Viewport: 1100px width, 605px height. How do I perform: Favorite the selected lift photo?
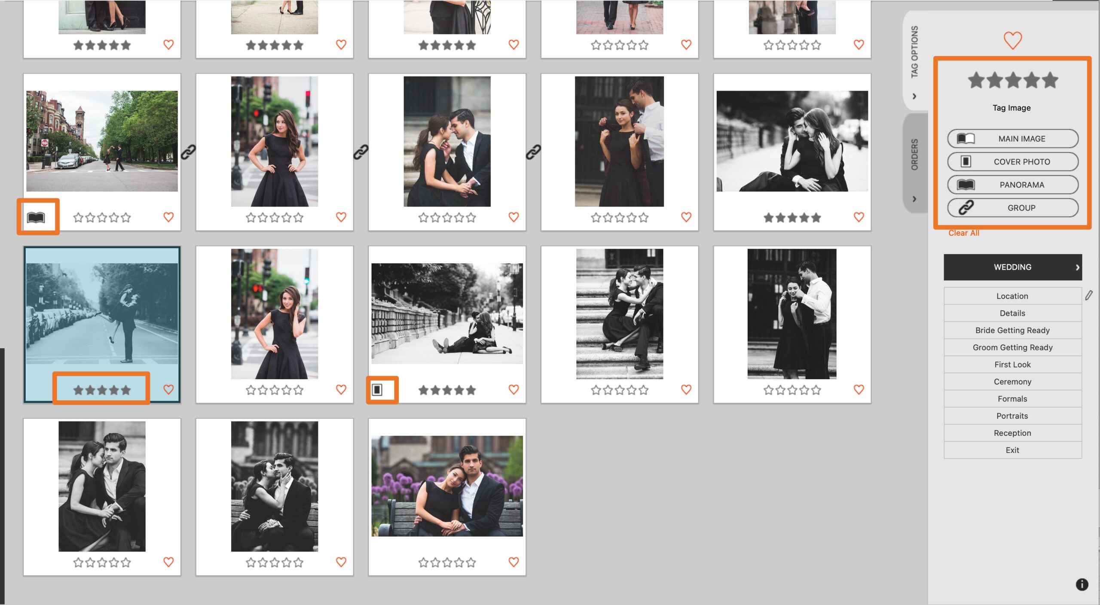[x=168, y=389]
